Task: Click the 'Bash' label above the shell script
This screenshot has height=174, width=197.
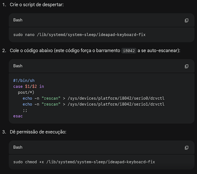Action: click(x=18, y=66)
